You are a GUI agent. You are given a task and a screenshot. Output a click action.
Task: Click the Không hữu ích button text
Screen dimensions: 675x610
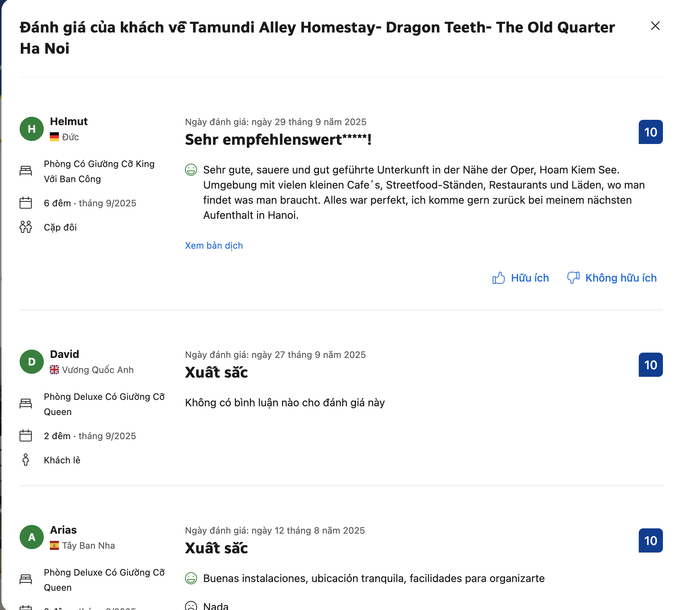[621, 278]
